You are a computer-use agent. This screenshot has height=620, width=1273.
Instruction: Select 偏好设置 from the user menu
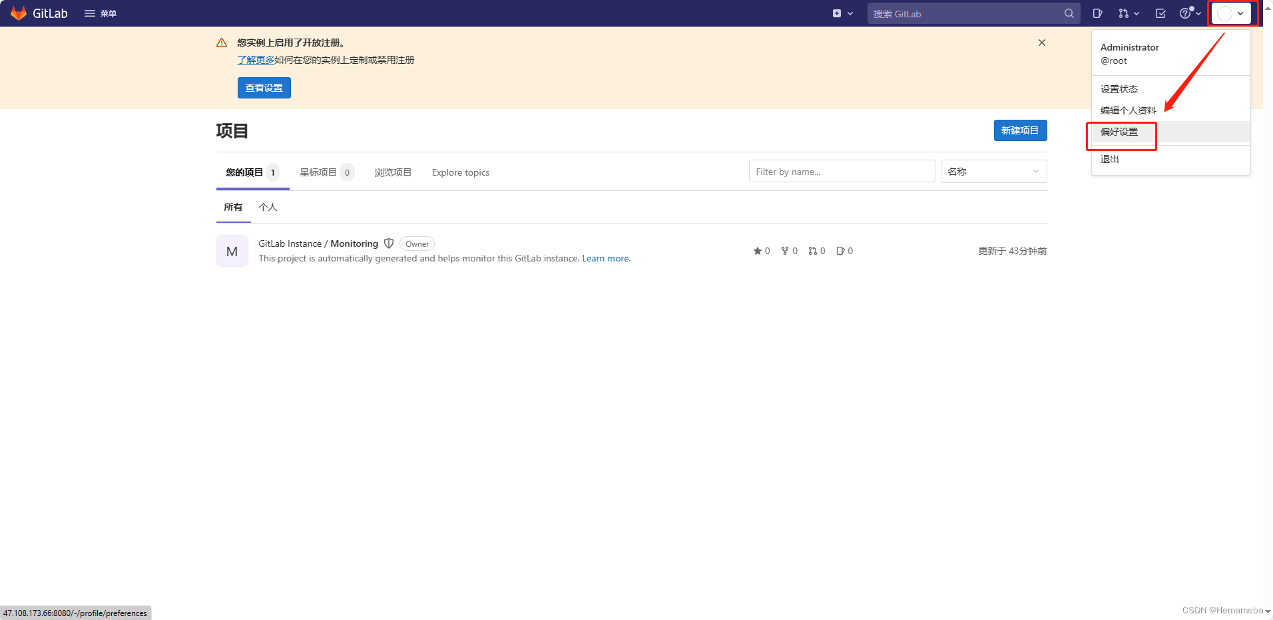1119,132
